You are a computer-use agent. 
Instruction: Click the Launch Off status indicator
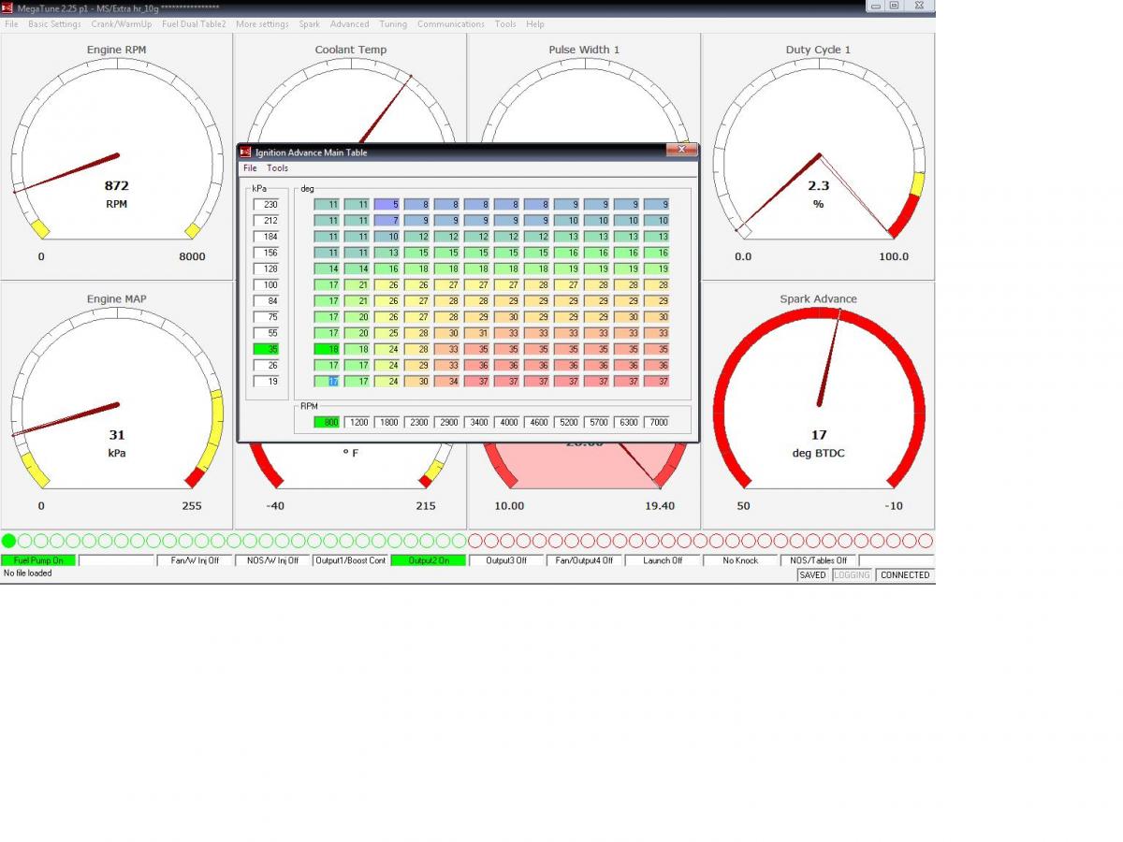pos(662,560)
